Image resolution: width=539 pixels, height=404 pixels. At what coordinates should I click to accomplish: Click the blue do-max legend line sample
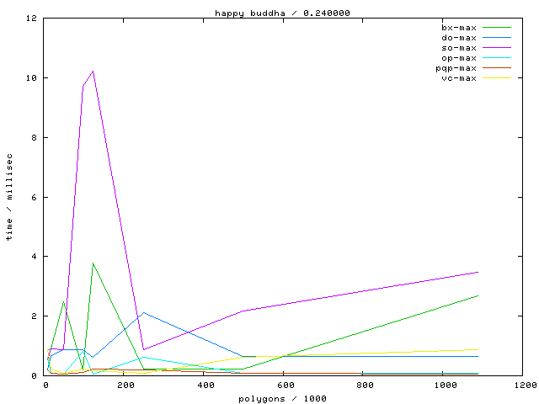coord(498,38)
